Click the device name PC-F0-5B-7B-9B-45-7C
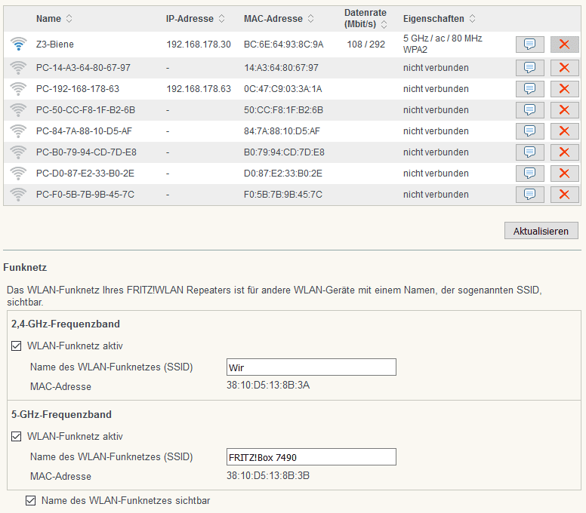 85,195
